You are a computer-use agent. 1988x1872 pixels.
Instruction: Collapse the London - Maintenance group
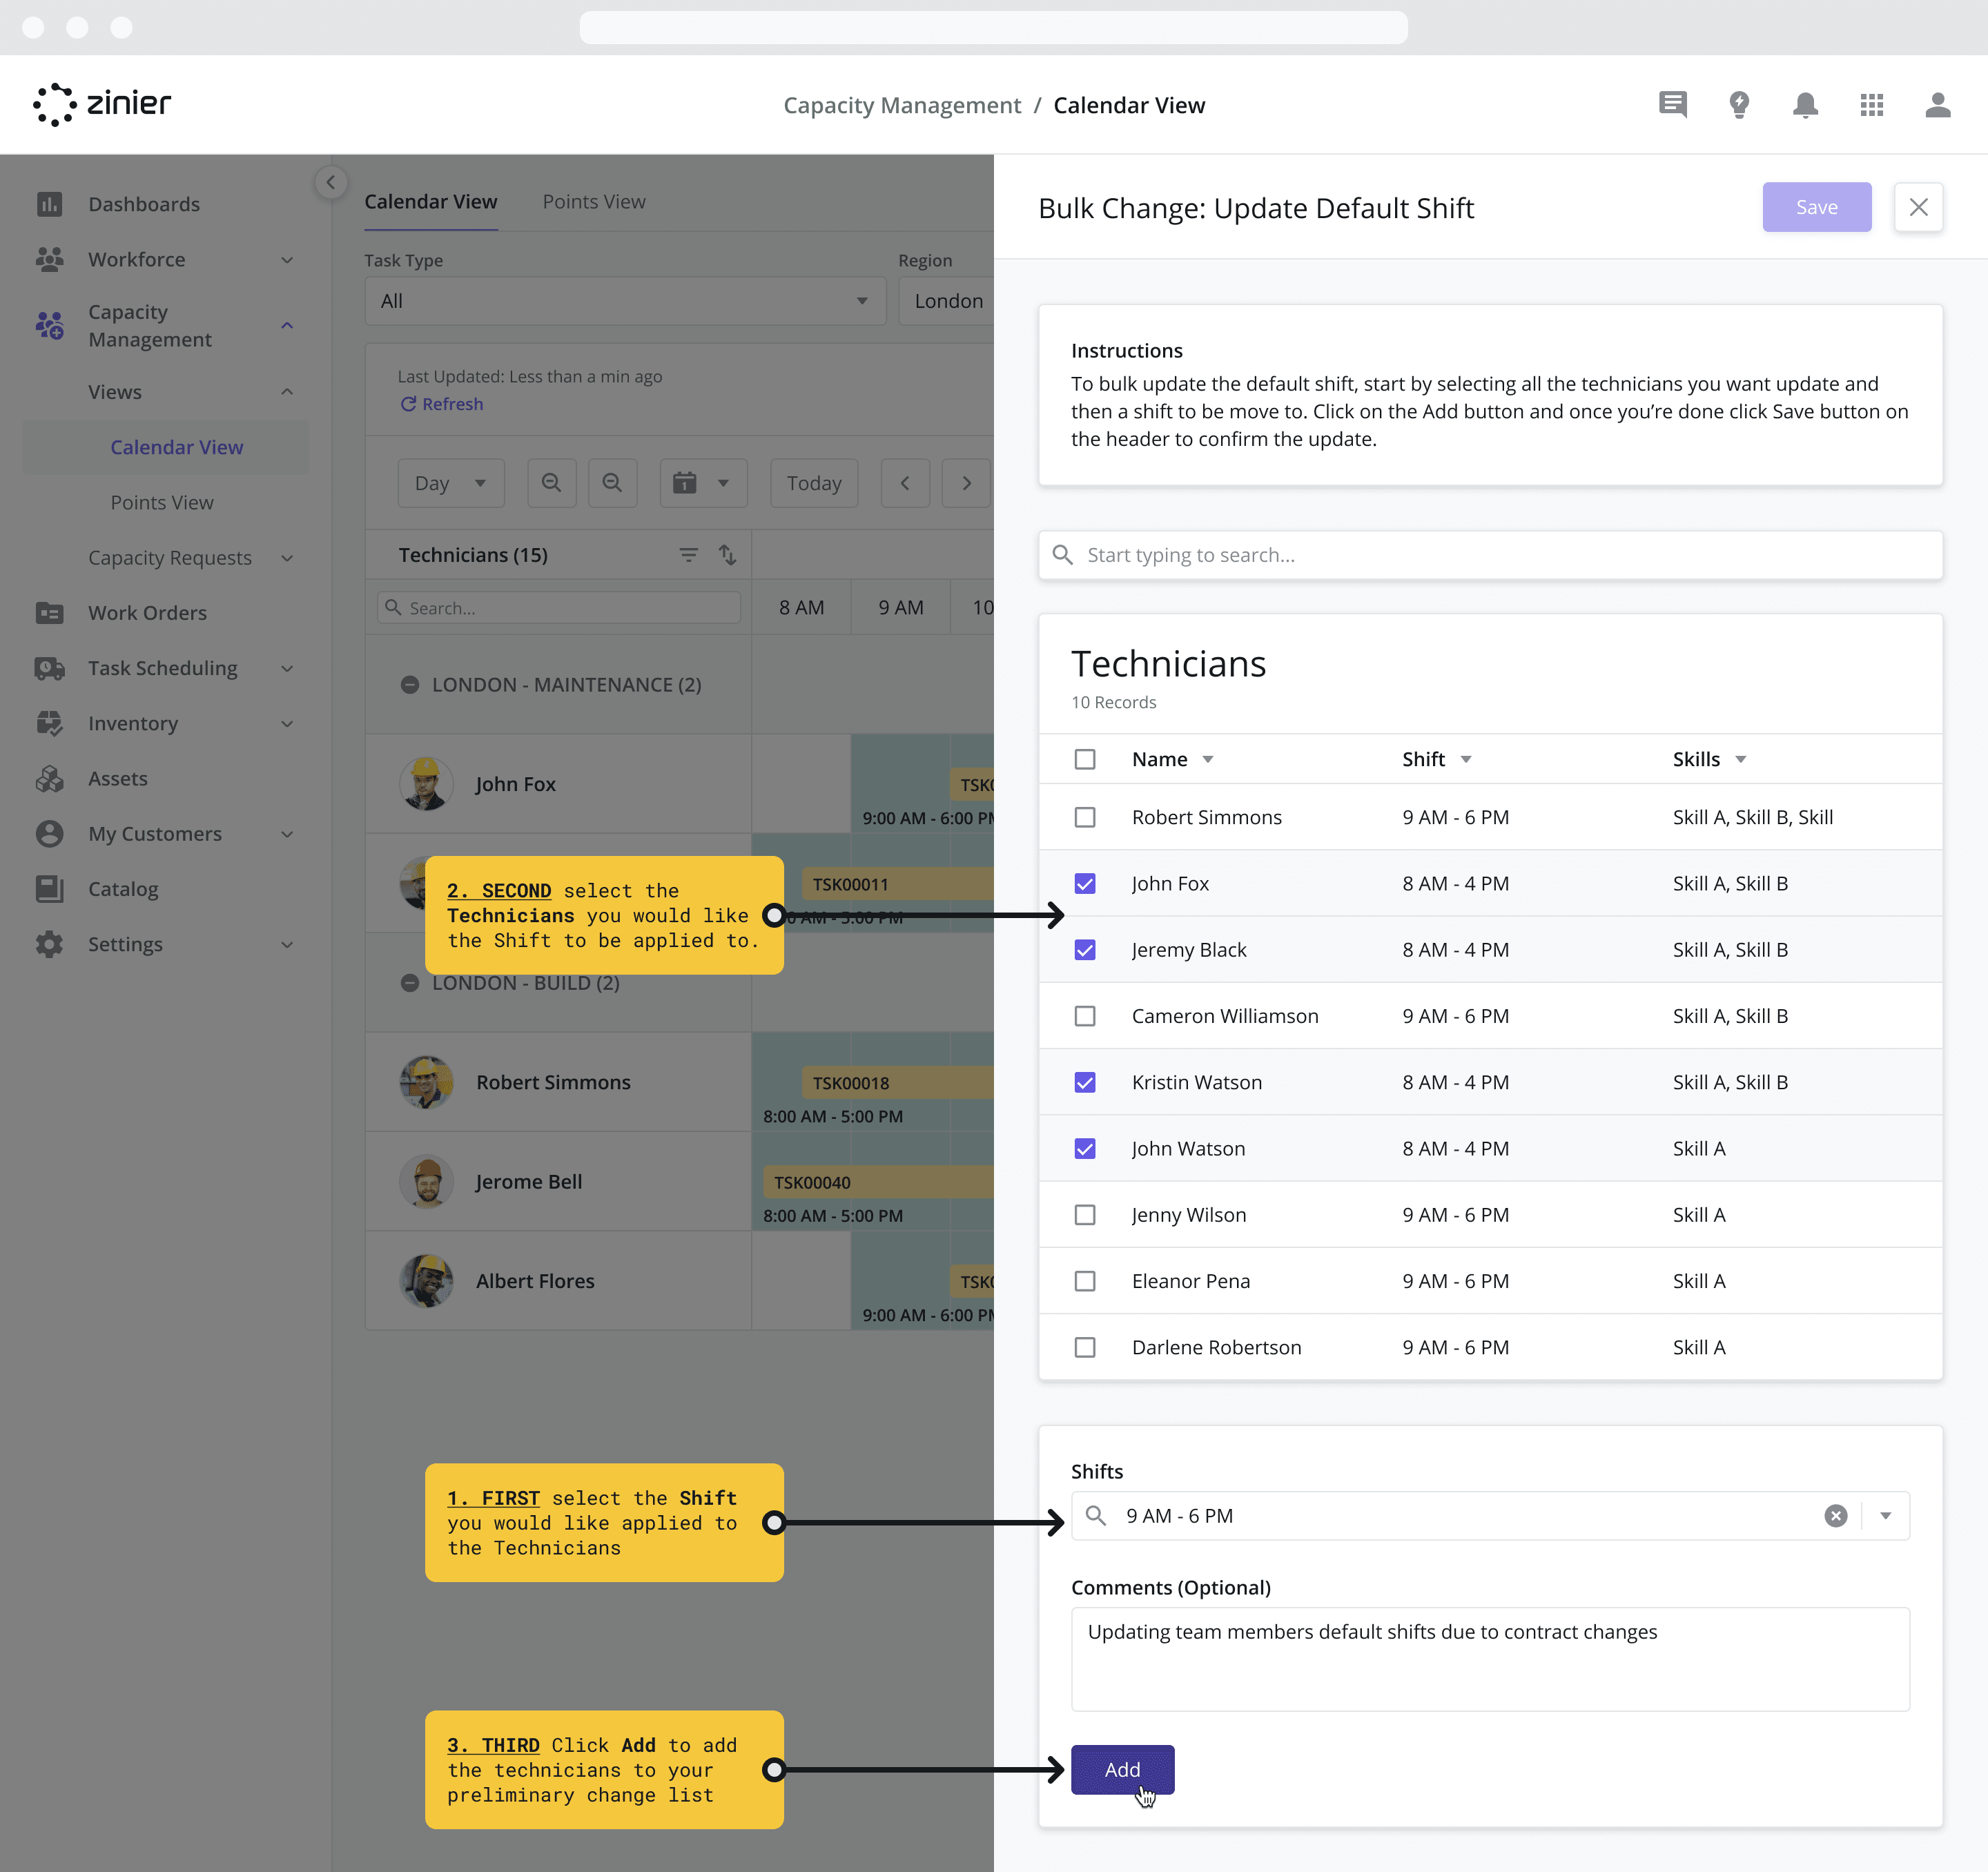coord(409,685)
